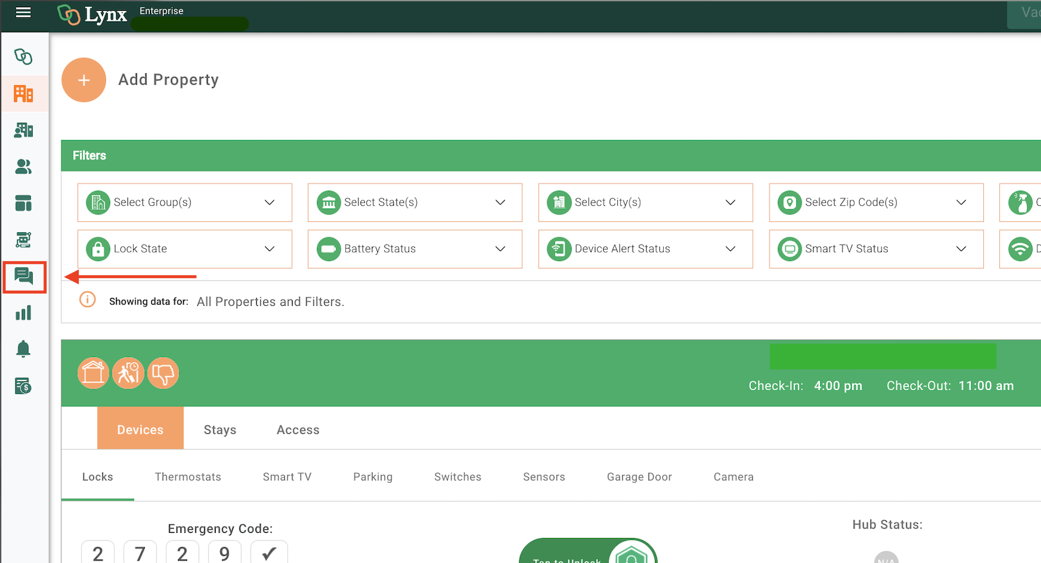Select the Garage Door sub-tab
This screenshot has height=563, width=1041.
click(x=640, y=477)
